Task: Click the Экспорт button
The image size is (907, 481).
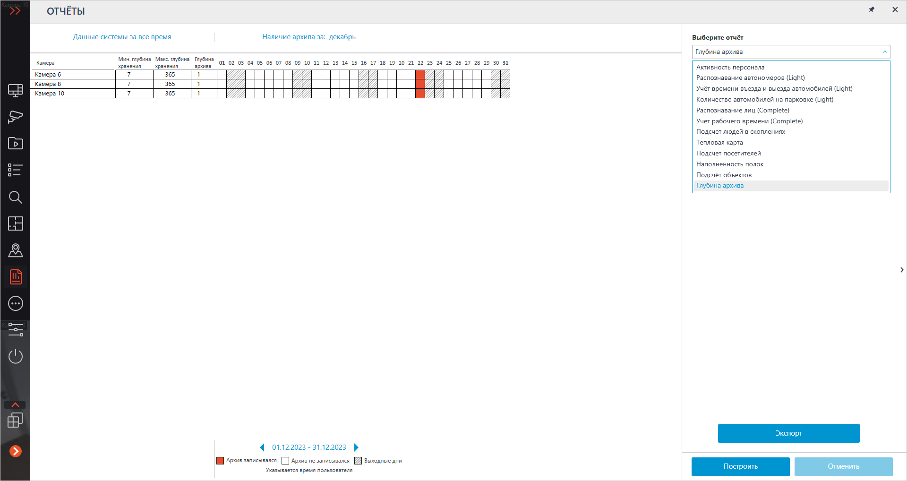Action: 788,433
